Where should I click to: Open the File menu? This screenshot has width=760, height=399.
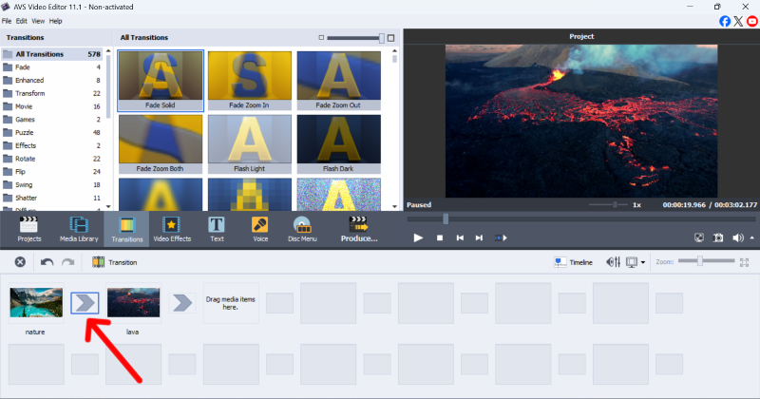click(x=8, y=21)
